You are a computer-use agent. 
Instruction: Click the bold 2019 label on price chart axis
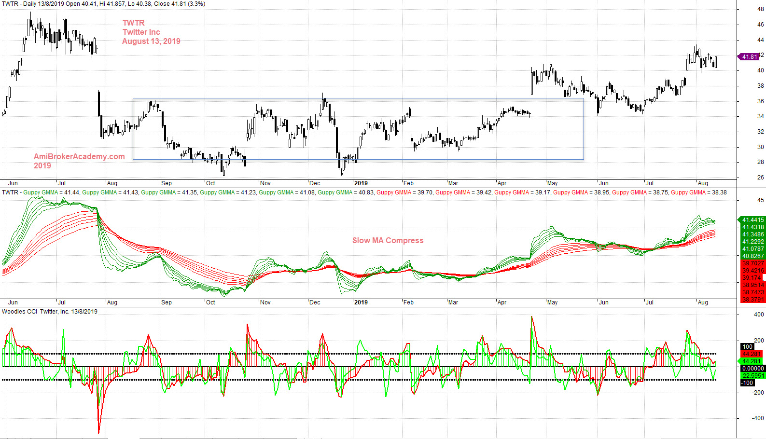click(361, 183)
